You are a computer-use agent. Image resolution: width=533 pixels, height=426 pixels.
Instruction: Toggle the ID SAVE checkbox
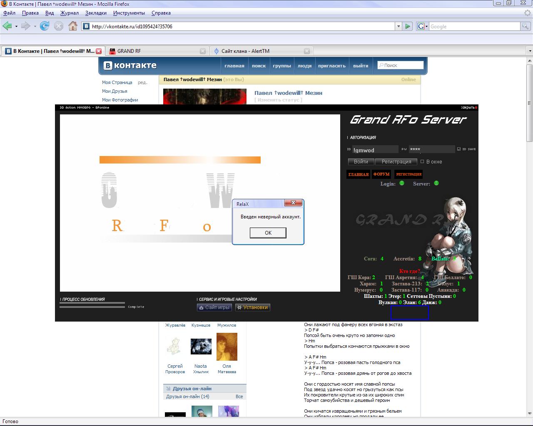(x=459, y=149)
